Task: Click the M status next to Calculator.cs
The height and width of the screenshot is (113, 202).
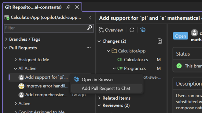Action: (159, 60)
